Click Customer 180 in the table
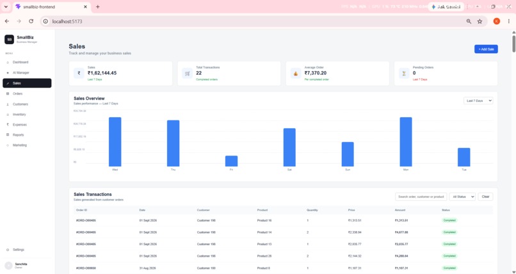This screenshot has width=516, height=274. (x=206, y=268)
